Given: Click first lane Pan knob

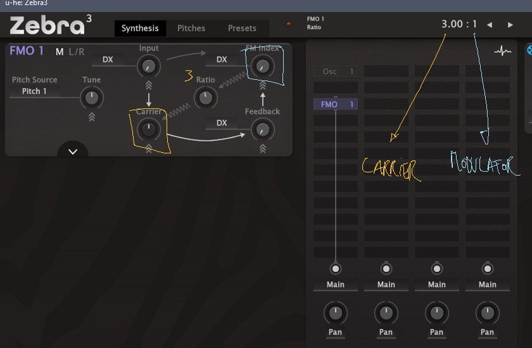Looking at the screenshot, I should tap(336, 313).
